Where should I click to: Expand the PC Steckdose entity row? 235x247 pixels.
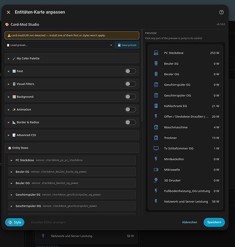[72, 160]
